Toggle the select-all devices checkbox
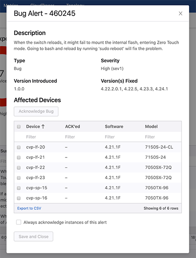196x258 pixels. point(19,126)
